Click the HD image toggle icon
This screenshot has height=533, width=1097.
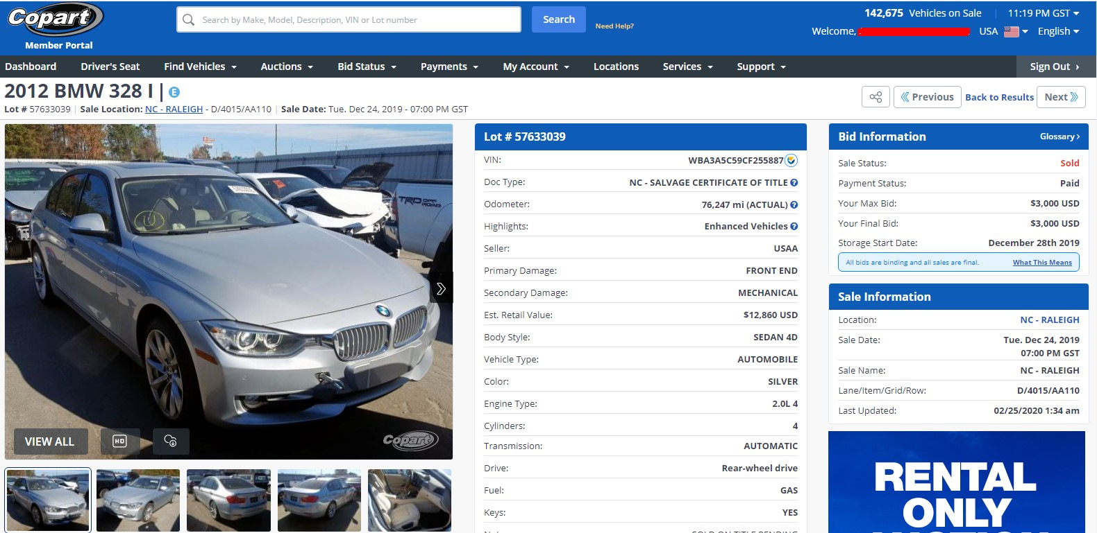coord(120,441)
